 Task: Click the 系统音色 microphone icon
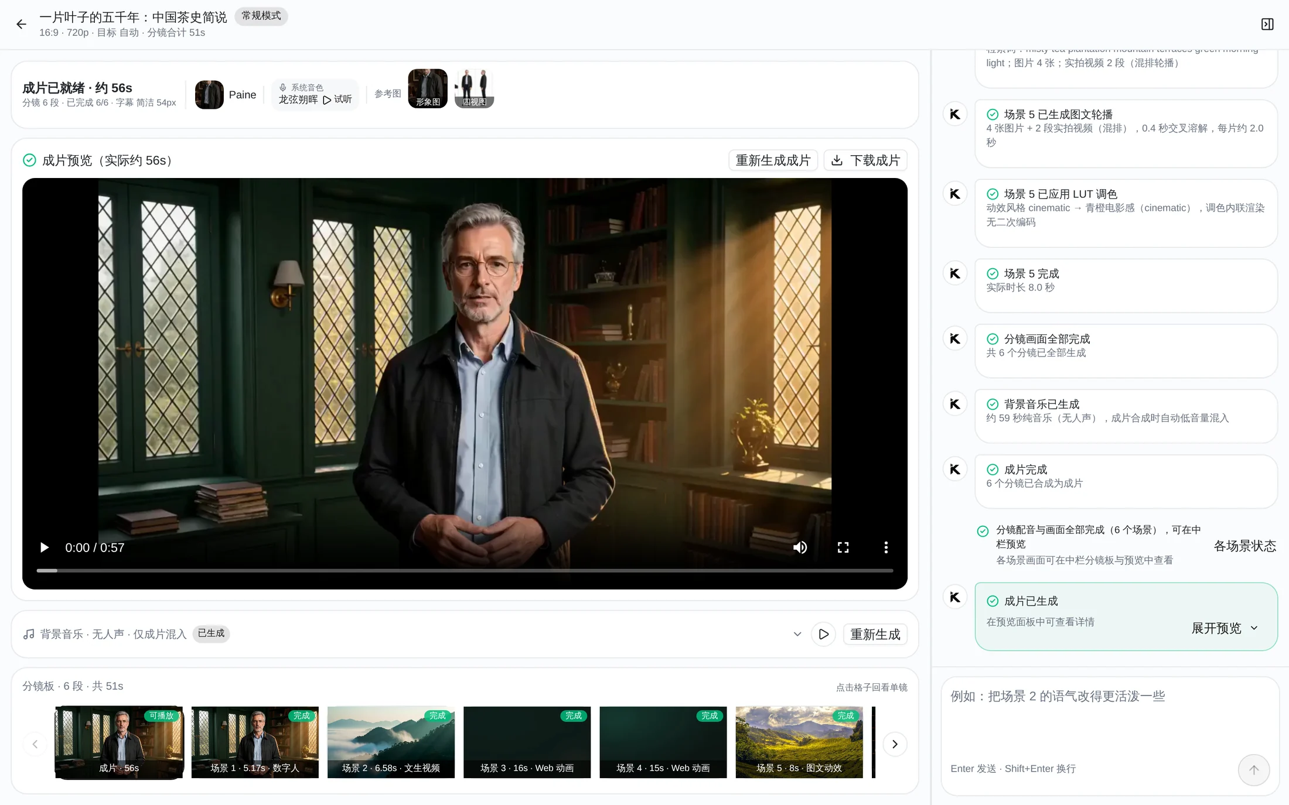coord(283,87)
